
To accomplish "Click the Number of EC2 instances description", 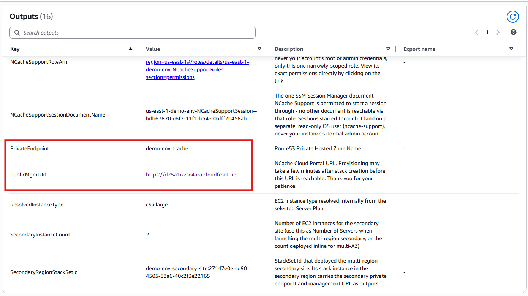I will tap(329, 235).
